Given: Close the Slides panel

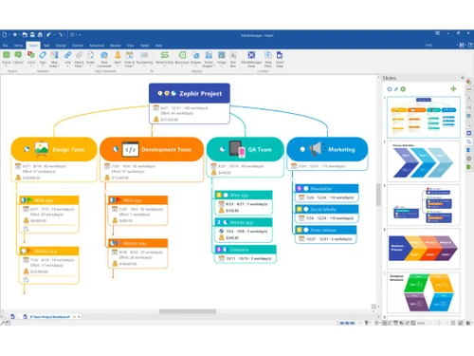Looking at the screenshot, I should point(463,78).
